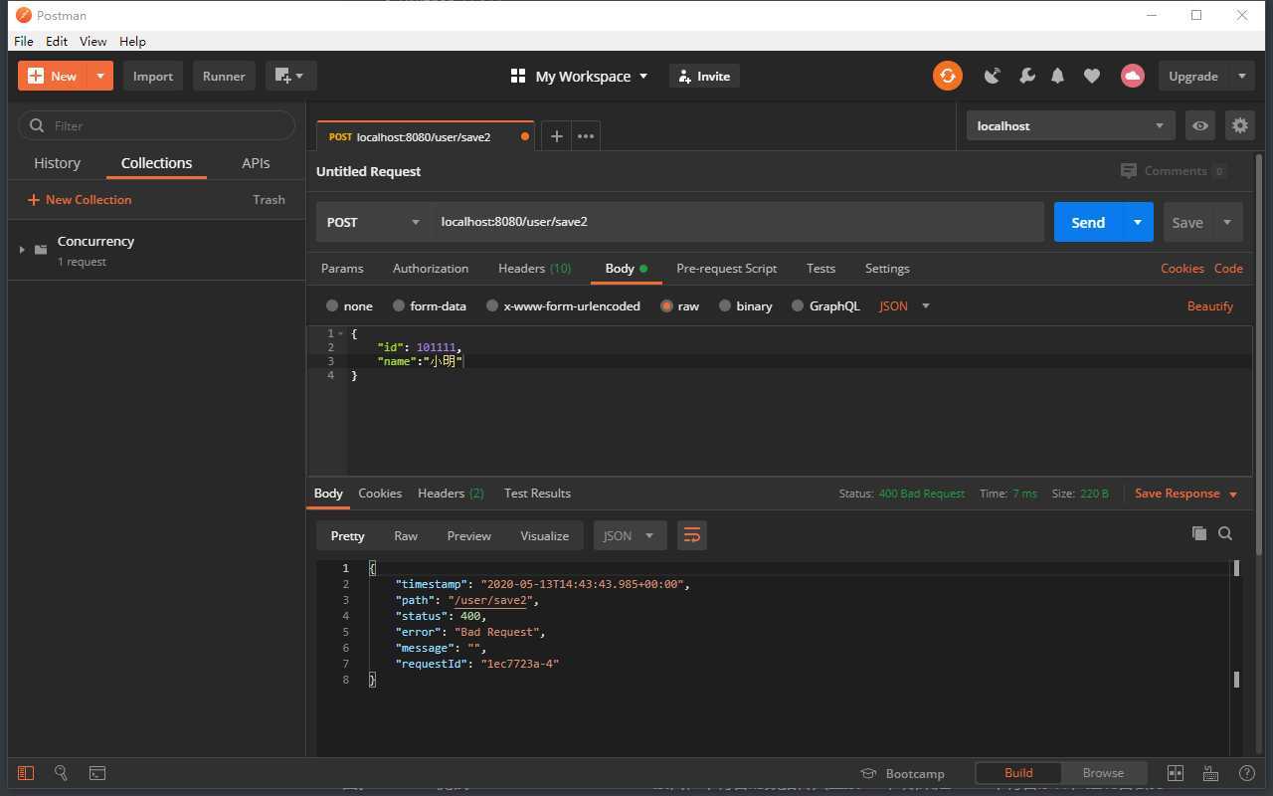Click the sidebar Filter search field
Image resolution: width=1273 pixels, height=796 pixels.
click(157, 125)
